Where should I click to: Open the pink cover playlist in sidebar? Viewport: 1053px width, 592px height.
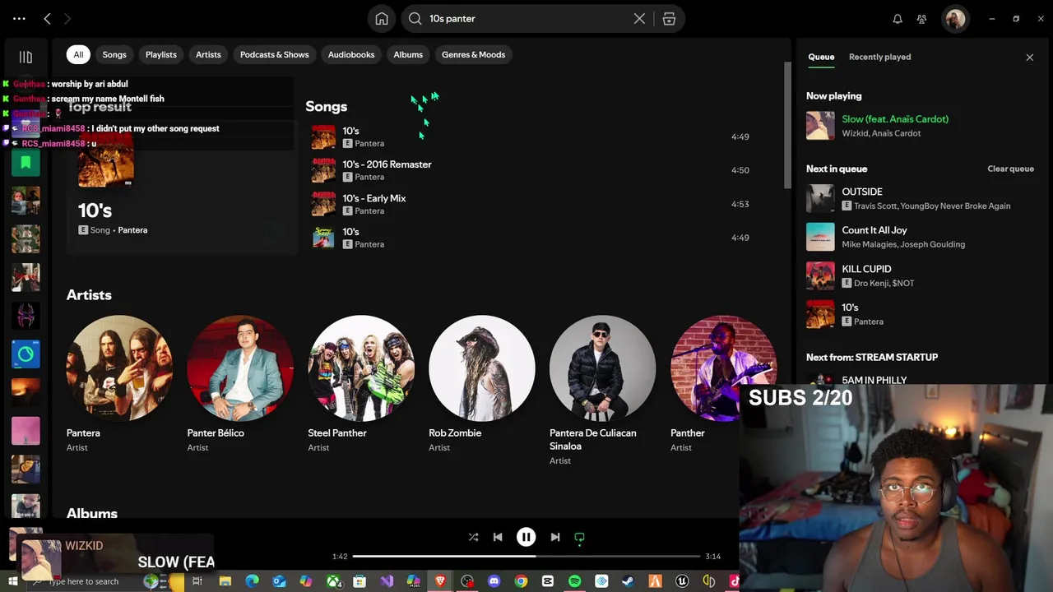point(26,431)
